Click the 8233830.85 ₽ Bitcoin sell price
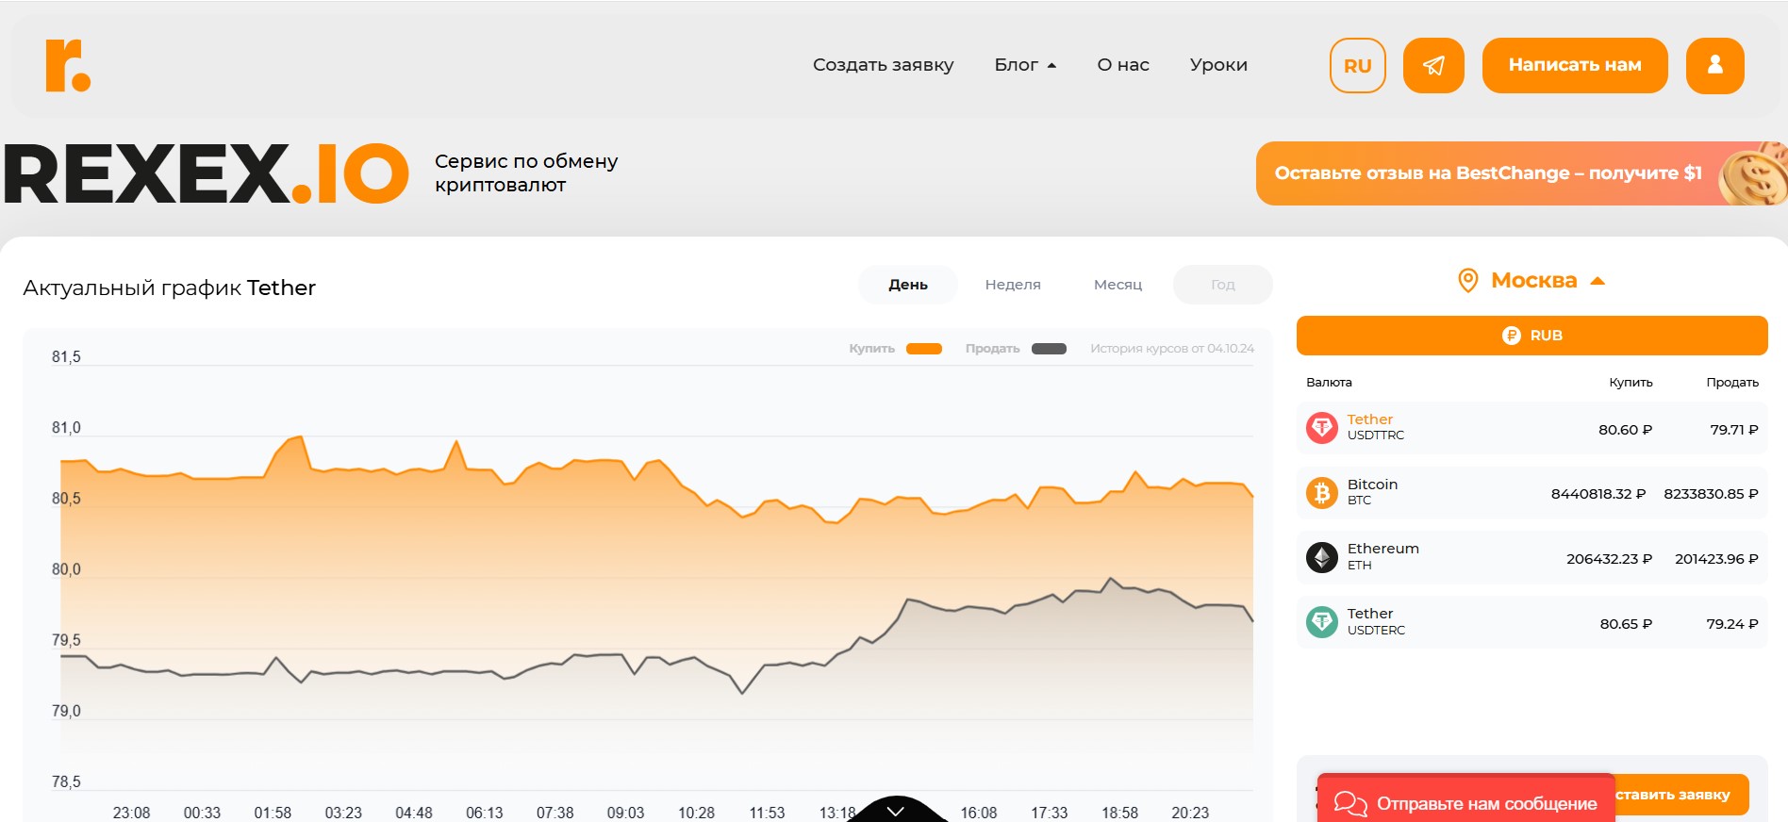The height and width of the screenshot is (822, 1788). (1711, 494)
